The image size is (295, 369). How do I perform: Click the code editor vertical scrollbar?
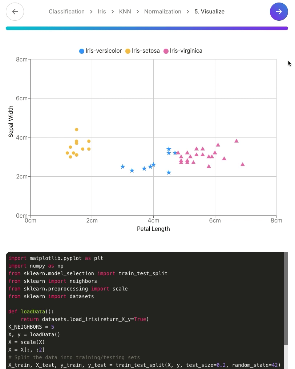tap(286, 298)
